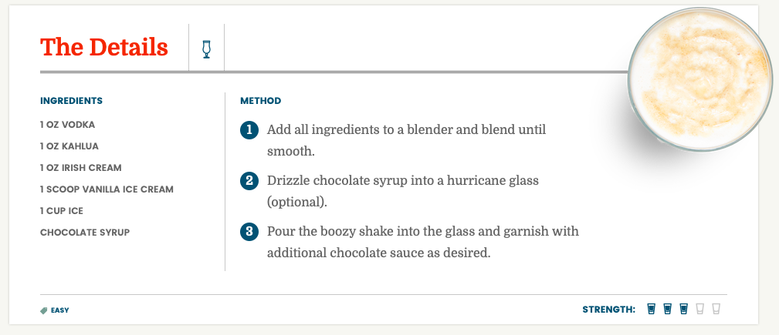Click the 1 oz Kahlua ingredient

click(x=69, y=146)
